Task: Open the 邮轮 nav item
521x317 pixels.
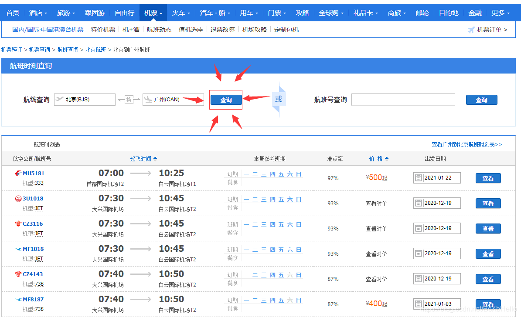Action: [422, 13]
